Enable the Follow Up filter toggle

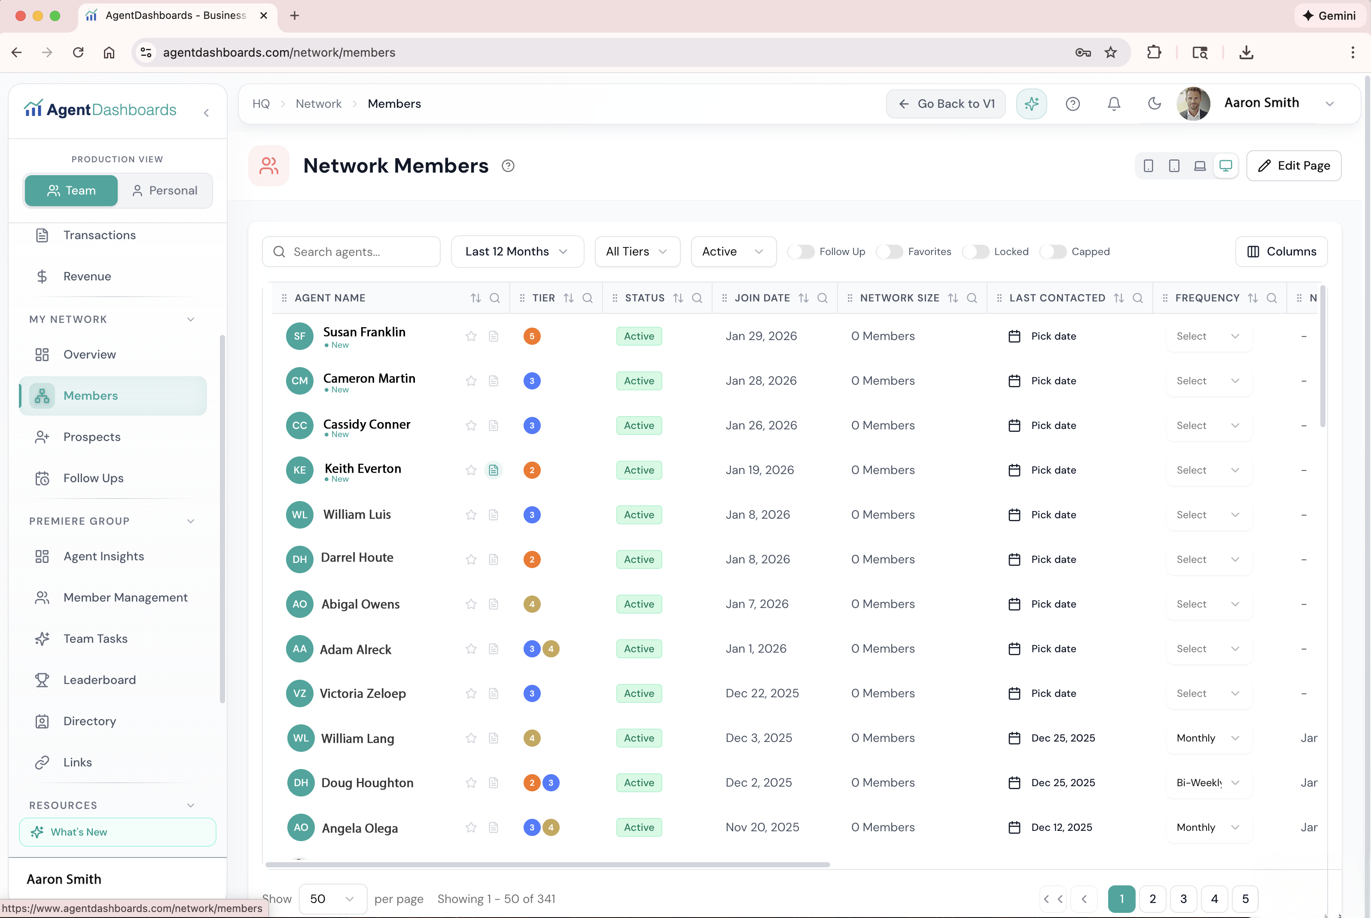pos(802,251)
